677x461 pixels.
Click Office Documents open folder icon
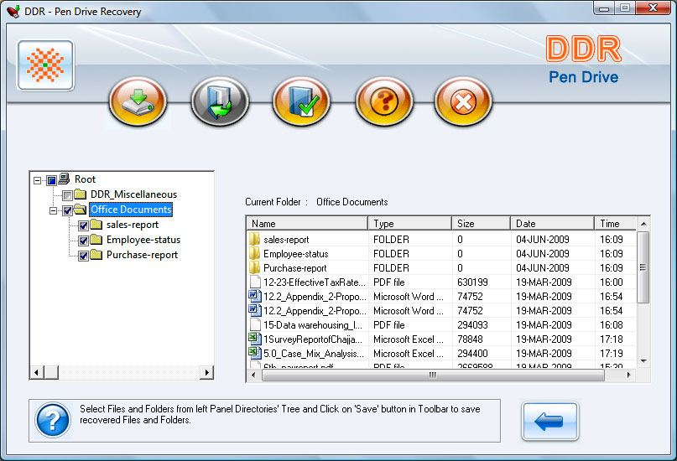pyautogui.click(x=81, y=210)
